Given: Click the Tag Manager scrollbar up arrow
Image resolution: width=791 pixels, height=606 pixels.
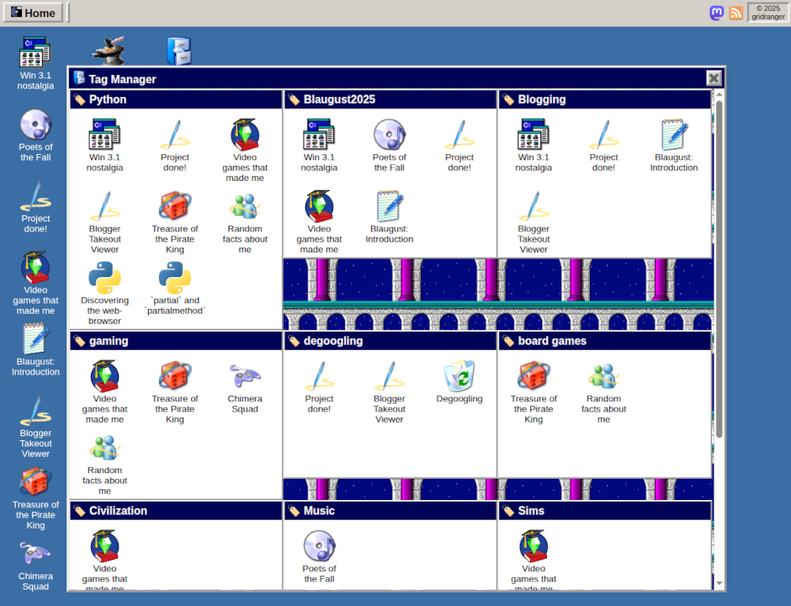Looking at the screenshot, I should click(719, 94).
